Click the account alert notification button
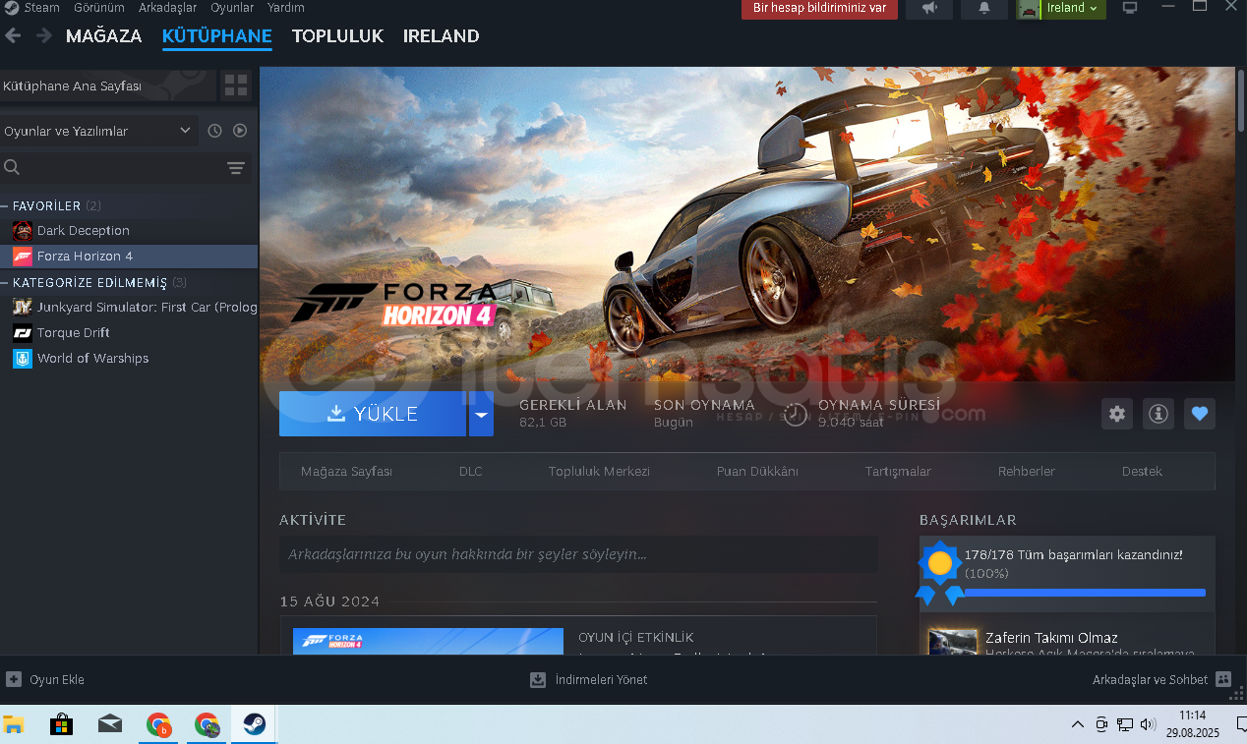The image size is (1247, 744). click(819, 9)
